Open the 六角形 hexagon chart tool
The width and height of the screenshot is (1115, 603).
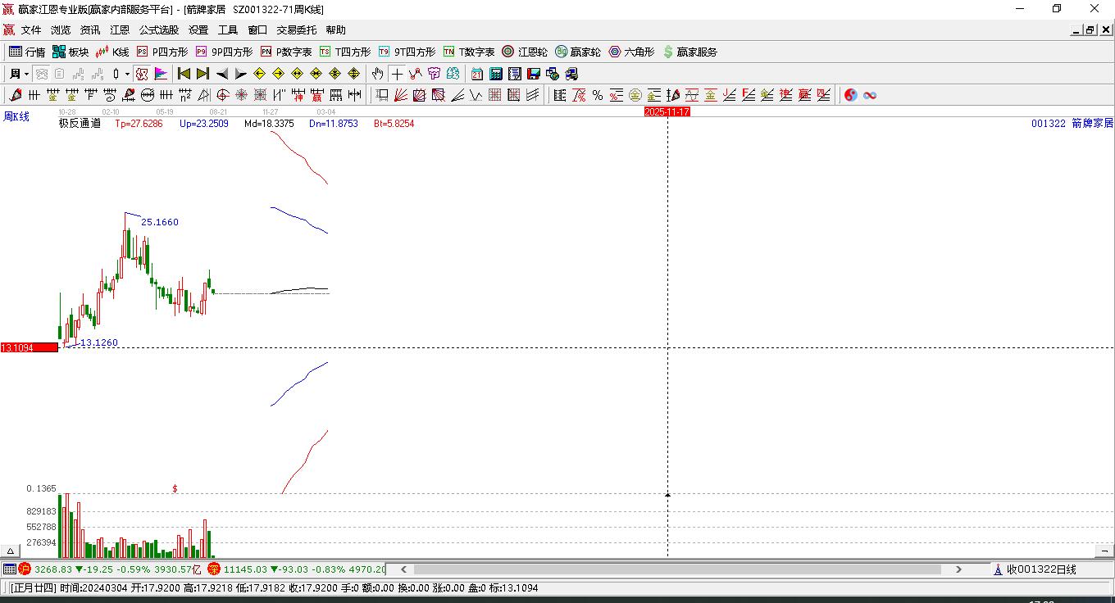click(x=631, y=52)
